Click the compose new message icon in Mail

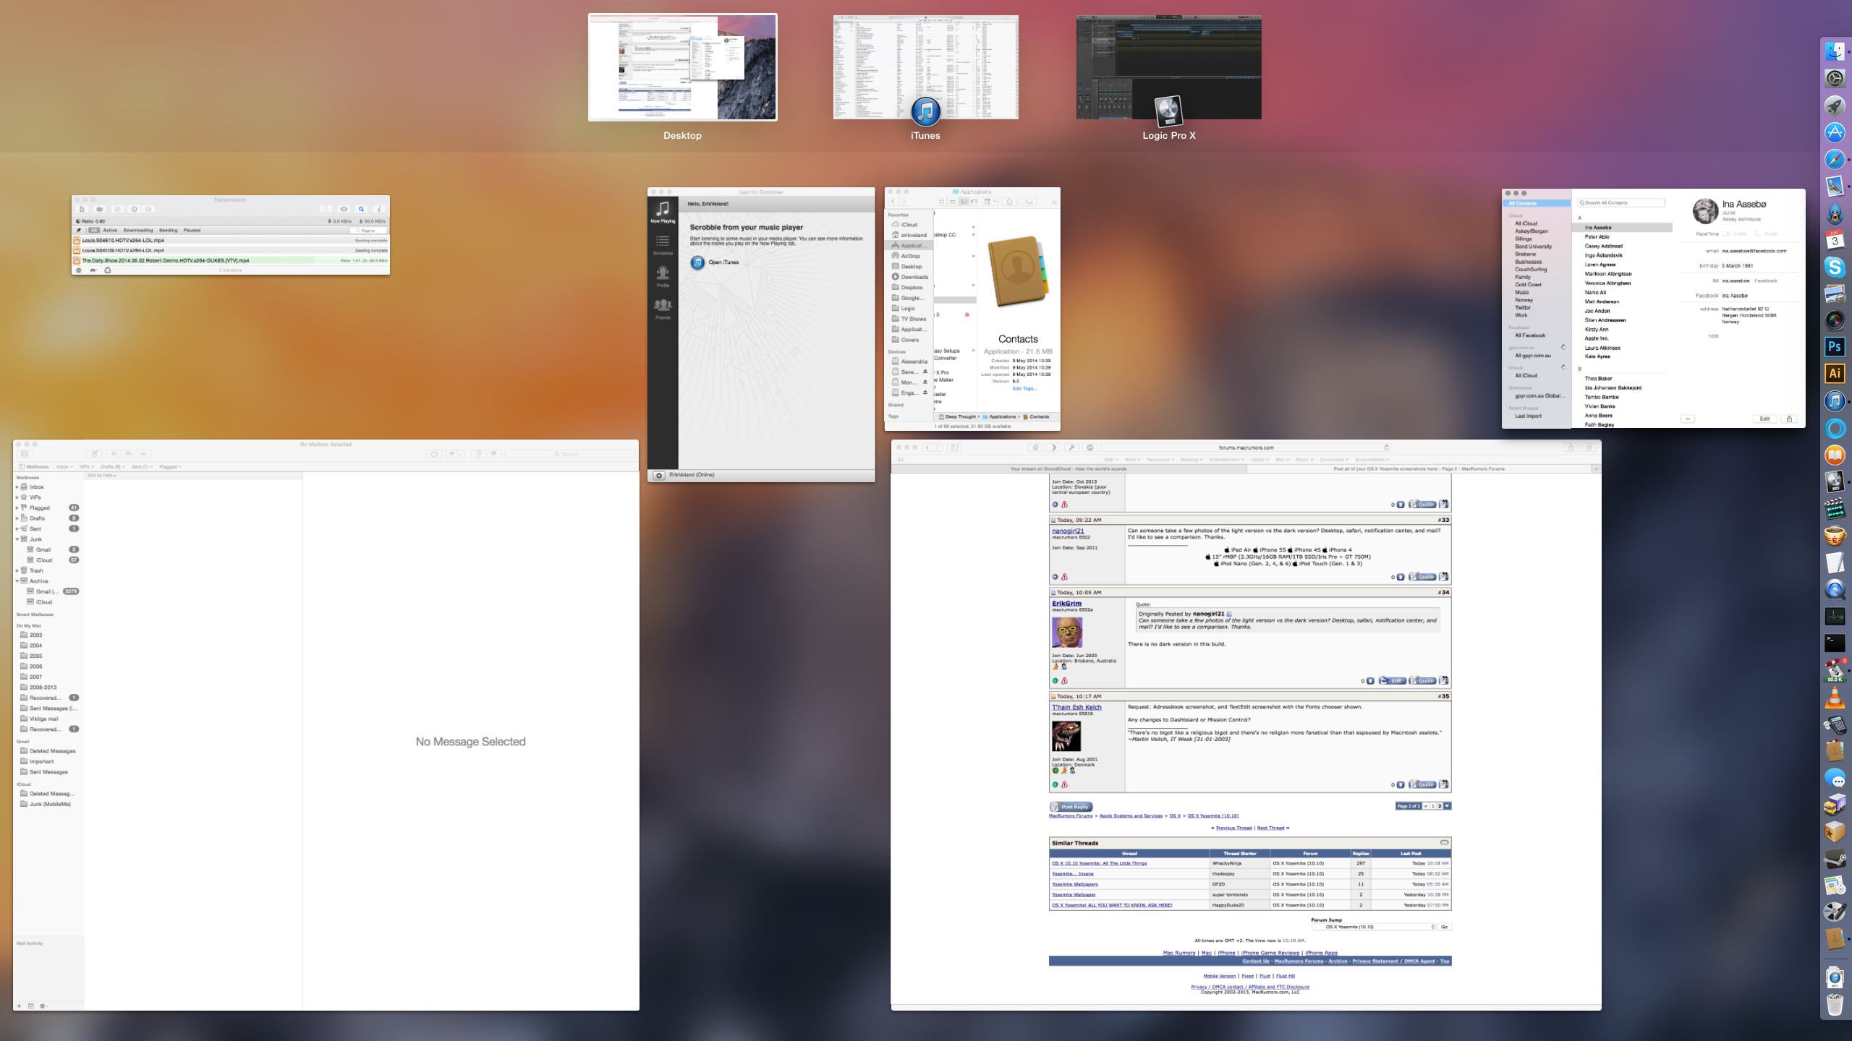[94, 454]
